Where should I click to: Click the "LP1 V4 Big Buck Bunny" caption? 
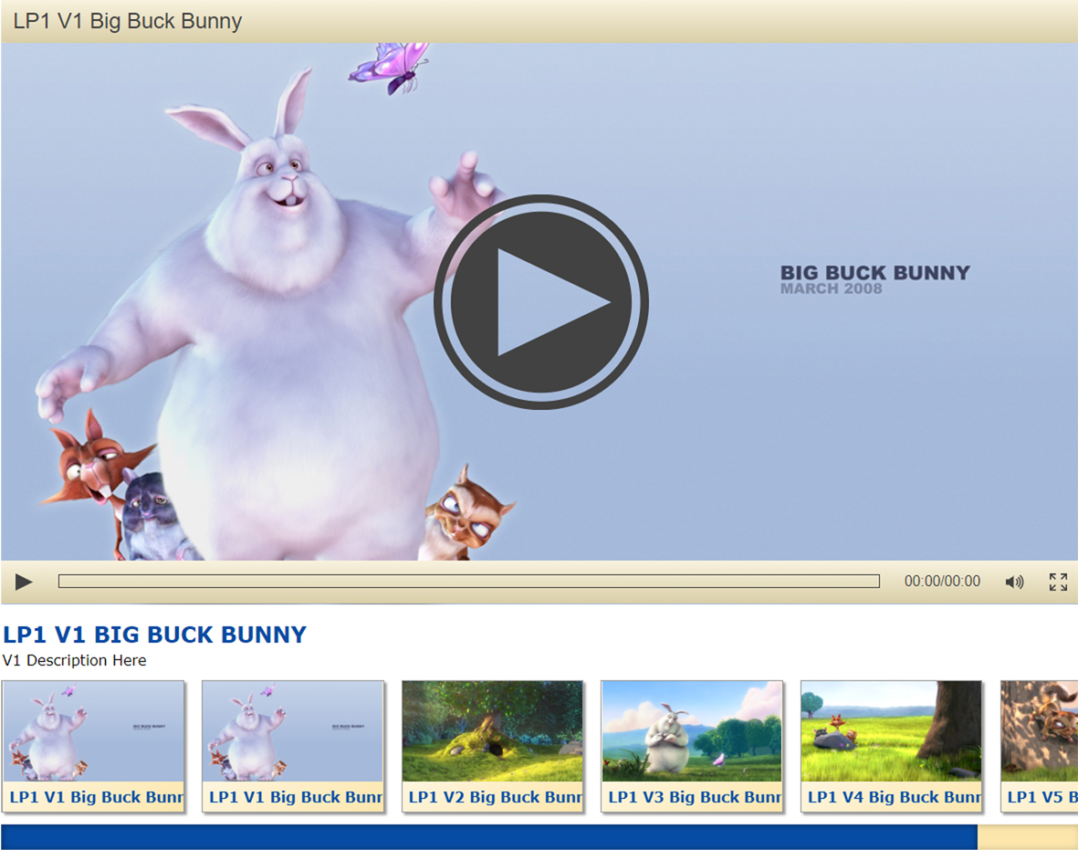(893, 797)
